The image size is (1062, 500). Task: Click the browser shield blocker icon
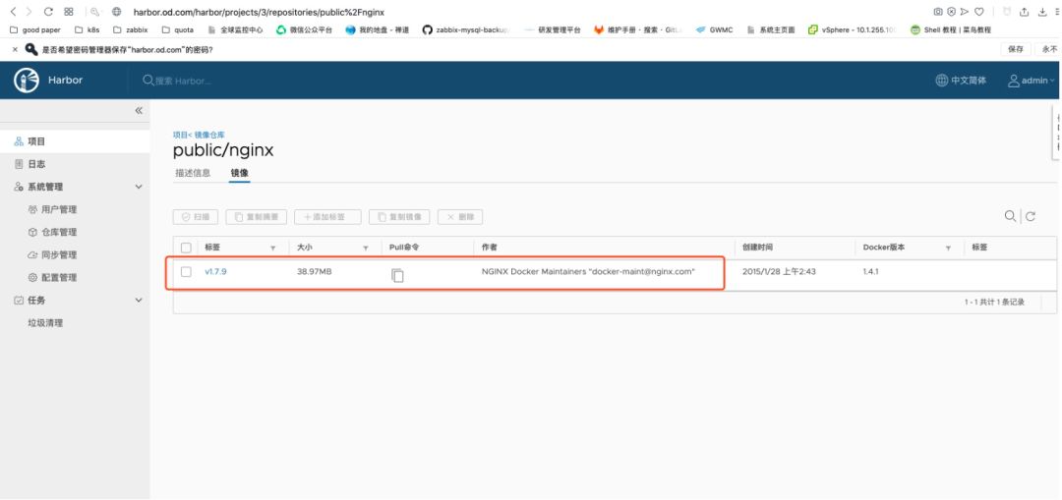click(952, 12)
